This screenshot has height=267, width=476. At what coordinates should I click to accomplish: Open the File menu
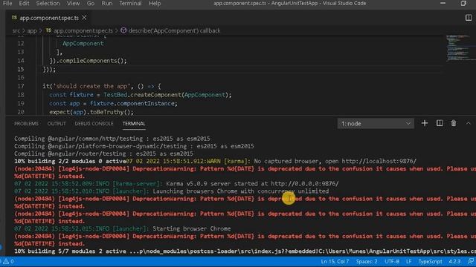pos(7,3)
